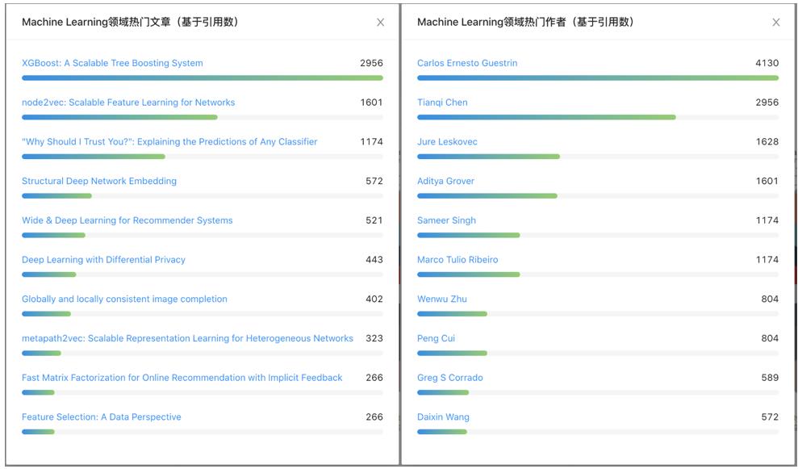Click the citation count 1601 for node2vec
This screenshot has width=798, height=469.
point(371,103)
